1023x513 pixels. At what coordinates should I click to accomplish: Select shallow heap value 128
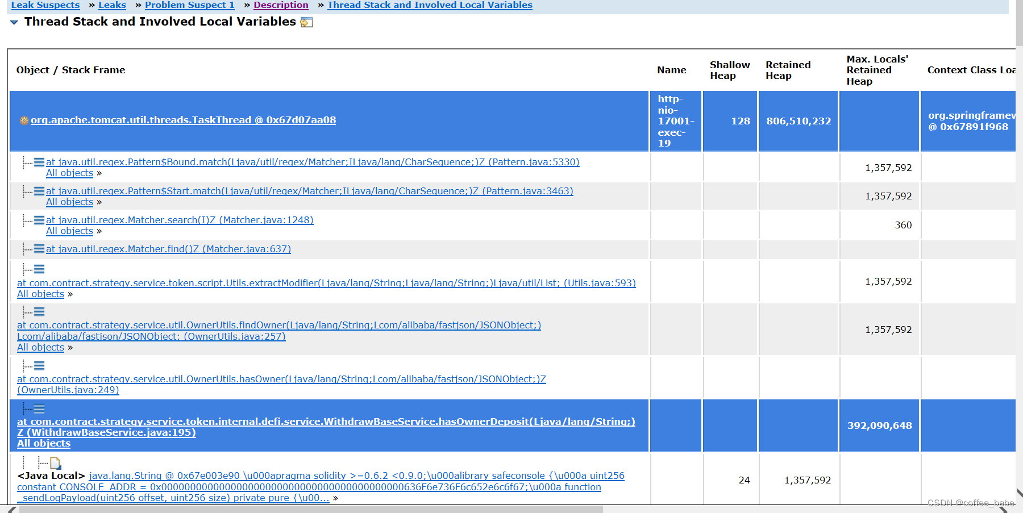click(x=741, y=121)
